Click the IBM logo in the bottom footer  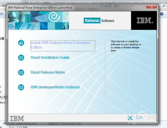click(17, 118)
